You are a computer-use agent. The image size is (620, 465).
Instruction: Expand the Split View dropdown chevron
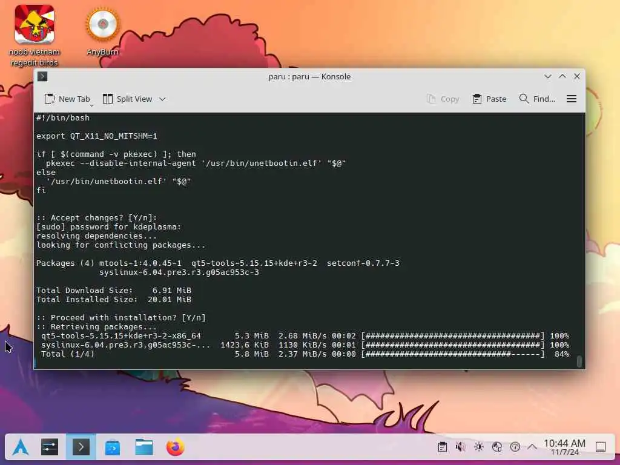(162, 99)
